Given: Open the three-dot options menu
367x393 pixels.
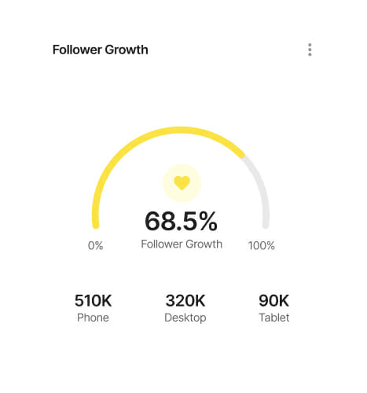Looking at the screenshot, I should 310,50.
